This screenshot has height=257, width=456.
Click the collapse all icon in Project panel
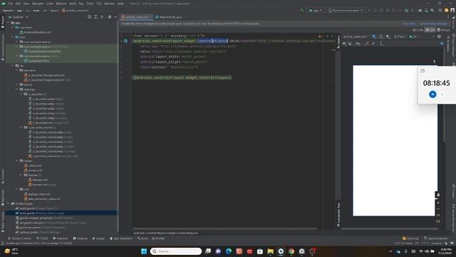pyautogui.click(x=102, y=17)
